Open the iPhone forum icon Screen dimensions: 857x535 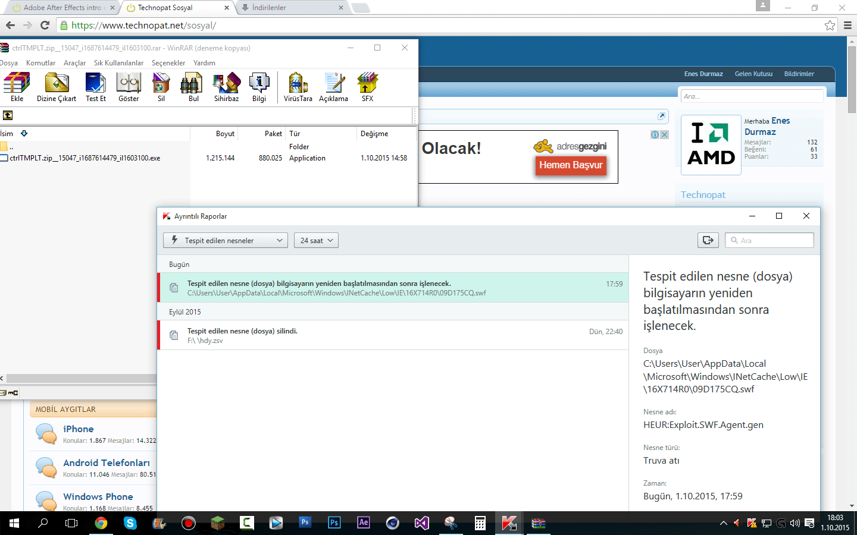pyautogui.click(x=46, y=433)
